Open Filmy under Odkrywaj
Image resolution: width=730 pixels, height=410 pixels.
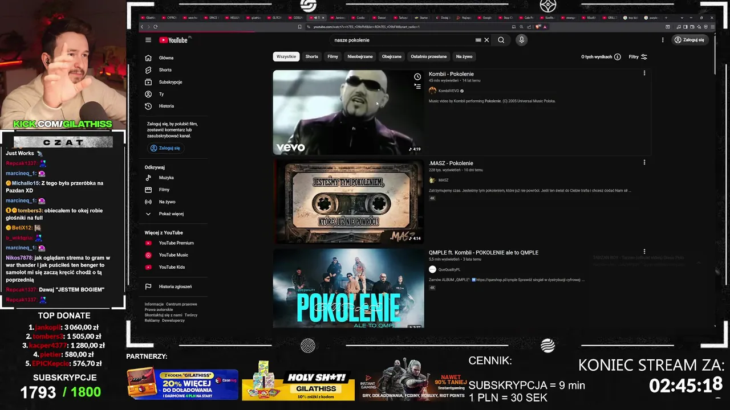tap(164, 190)
